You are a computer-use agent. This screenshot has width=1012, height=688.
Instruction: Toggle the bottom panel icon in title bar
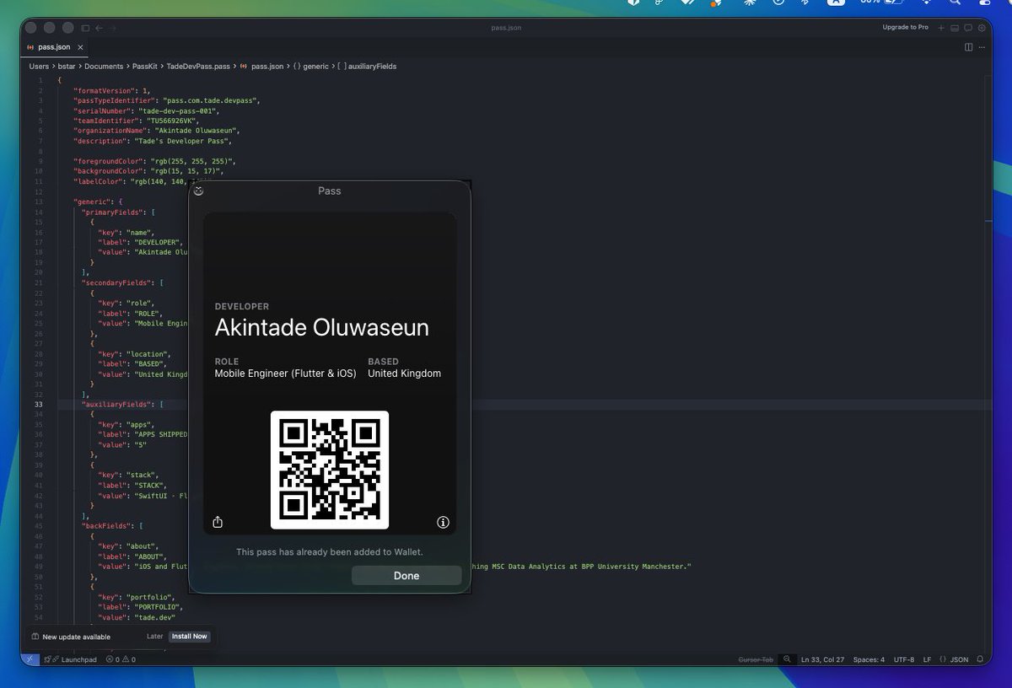click(955, 28)
